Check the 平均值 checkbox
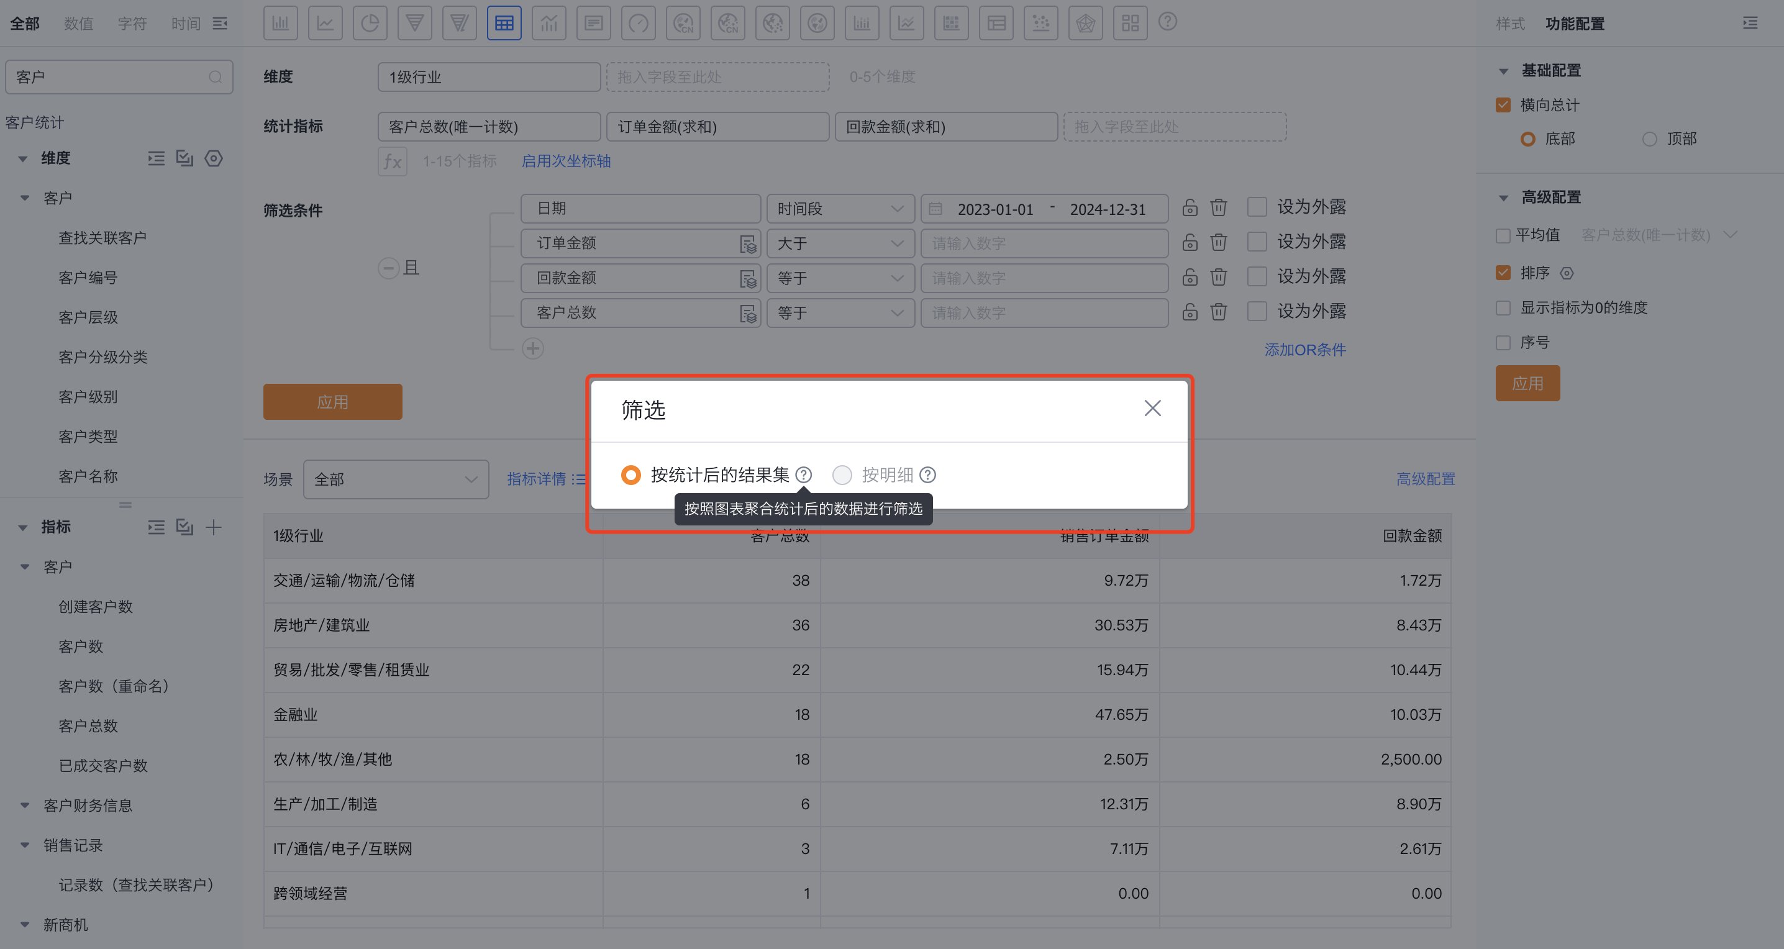This screenshot has height=949, width=1784. click(1503, 235)
